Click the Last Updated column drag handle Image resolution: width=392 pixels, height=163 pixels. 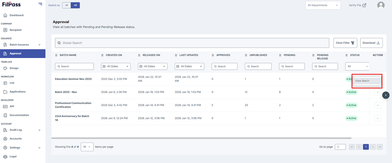(x=176, y=55)
